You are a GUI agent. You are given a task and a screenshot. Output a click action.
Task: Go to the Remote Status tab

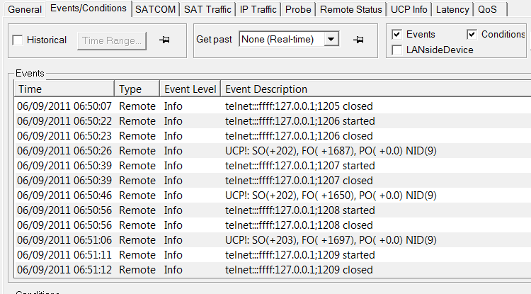click(x=351, y=9)
